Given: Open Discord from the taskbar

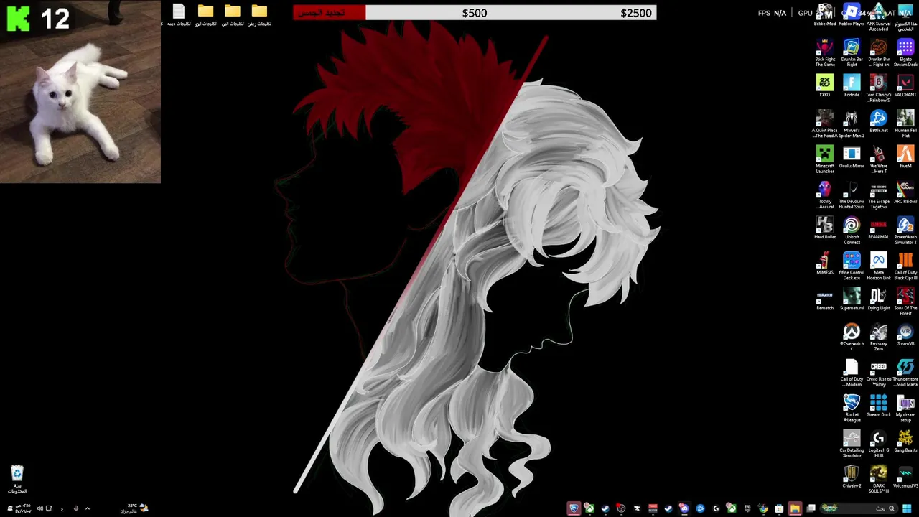Looking at the screenshot, I should point(684,508).
